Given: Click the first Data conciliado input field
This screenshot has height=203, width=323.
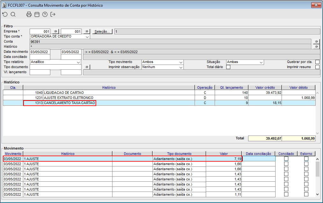Looking at the screenshot, I should (x=40, y=57).
